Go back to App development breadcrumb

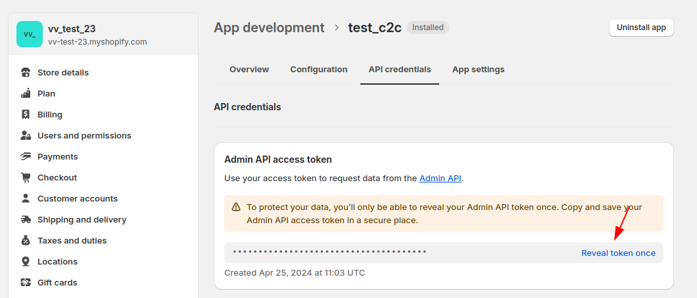(269, 28)
